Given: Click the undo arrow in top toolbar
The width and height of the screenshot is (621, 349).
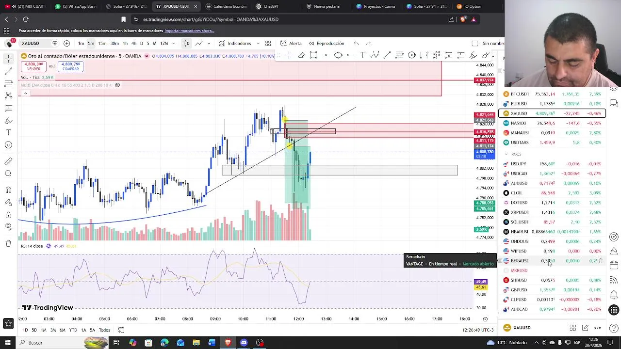Looking at the screenshot, I should tap(356, 44).
